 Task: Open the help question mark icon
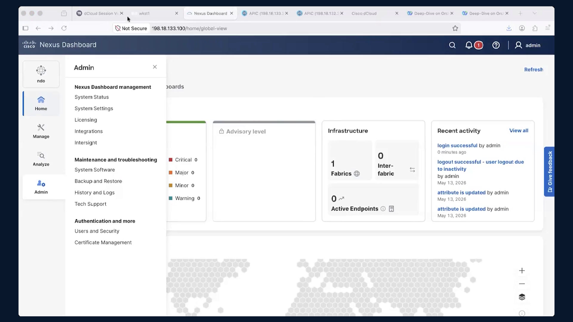tap(496, 45)
